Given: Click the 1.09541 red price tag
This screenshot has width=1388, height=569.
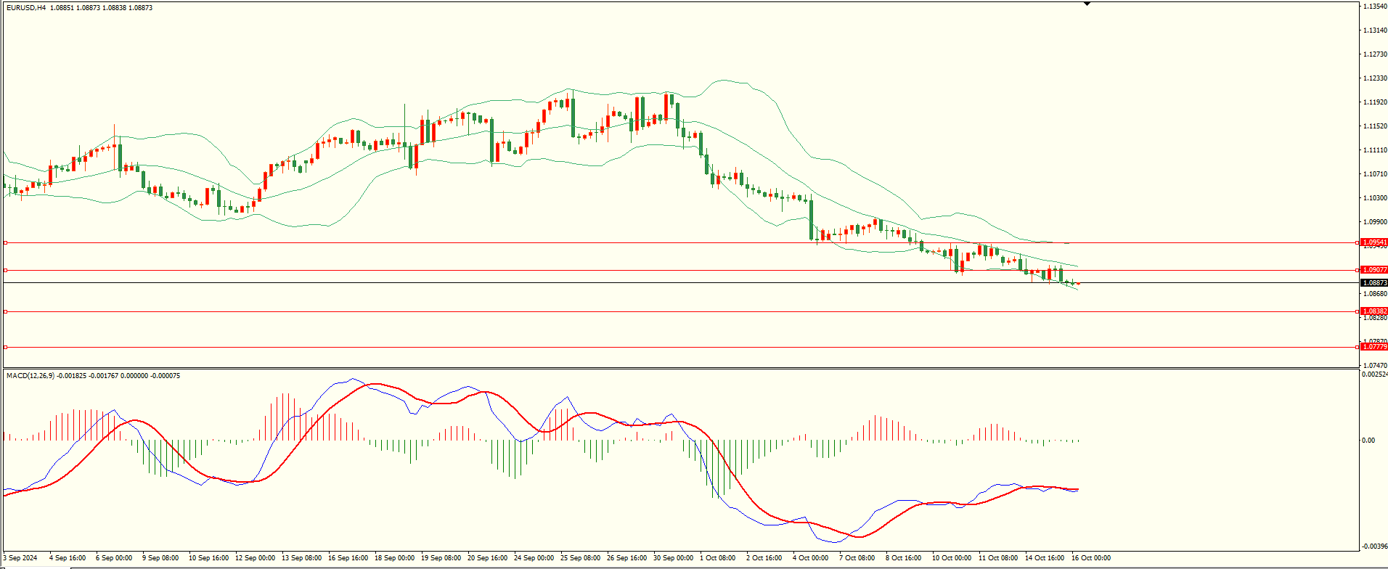Looking at the screenshot, I should pos(1374,242).
